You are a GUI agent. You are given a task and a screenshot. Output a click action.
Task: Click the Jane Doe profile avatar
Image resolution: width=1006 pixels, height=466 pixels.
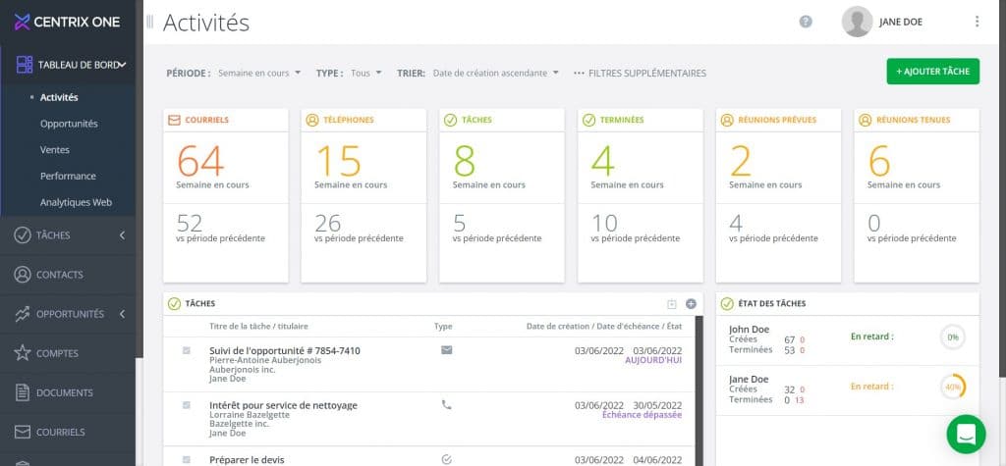click(858, 22)
